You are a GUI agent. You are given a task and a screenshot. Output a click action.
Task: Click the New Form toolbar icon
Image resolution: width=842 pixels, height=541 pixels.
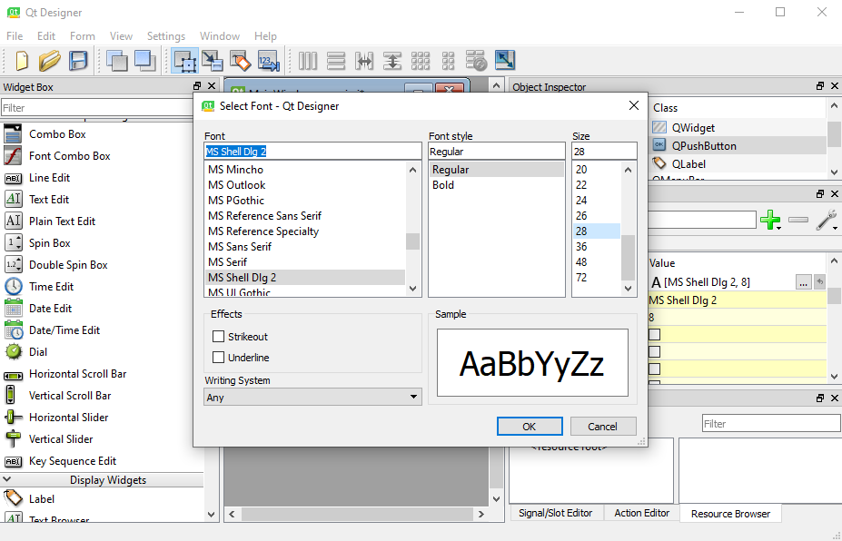pyautogui.click(x=22, y=61)
